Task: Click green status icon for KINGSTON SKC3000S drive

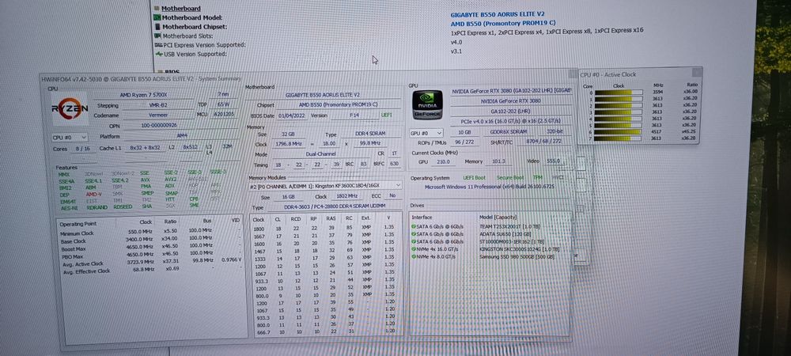Action: coord(414,249)
